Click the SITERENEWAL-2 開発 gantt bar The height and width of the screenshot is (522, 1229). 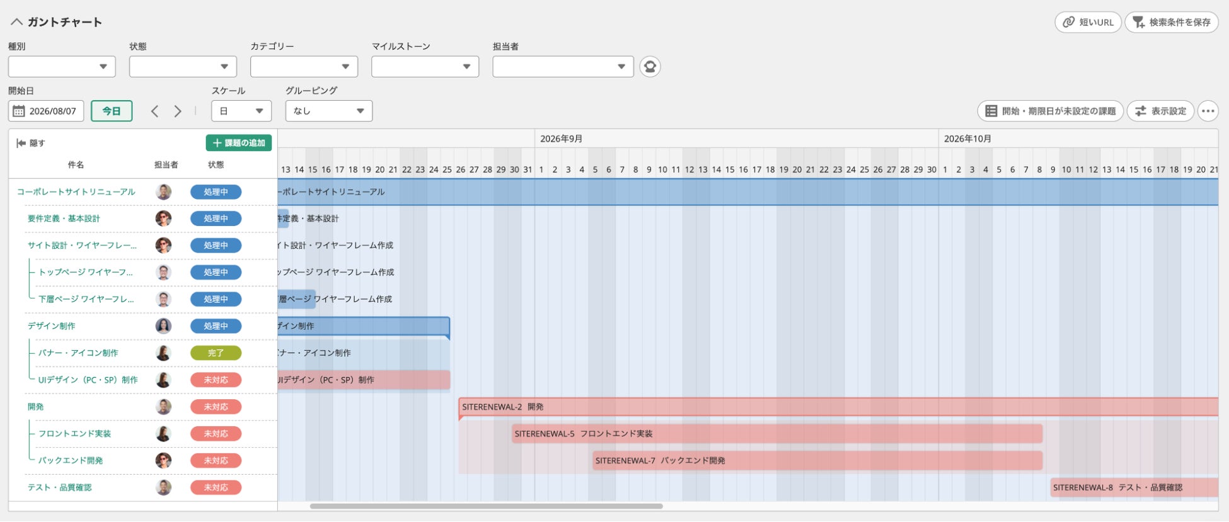838,407
